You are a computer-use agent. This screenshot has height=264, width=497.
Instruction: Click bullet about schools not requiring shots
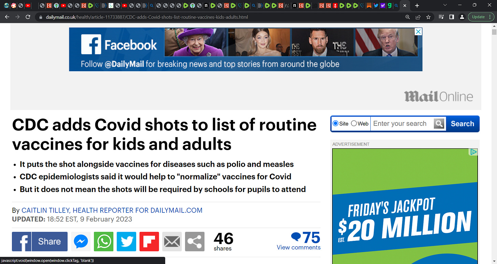point(162,189)
